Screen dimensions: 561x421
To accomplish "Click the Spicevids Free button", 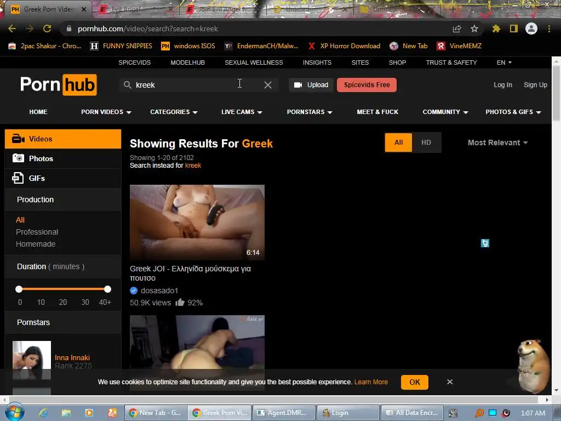I will (367, 85).
